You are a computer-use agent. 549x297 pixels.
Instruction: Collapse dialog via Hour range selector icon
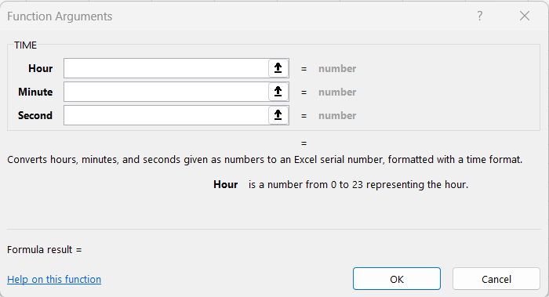tap(278, 68)
